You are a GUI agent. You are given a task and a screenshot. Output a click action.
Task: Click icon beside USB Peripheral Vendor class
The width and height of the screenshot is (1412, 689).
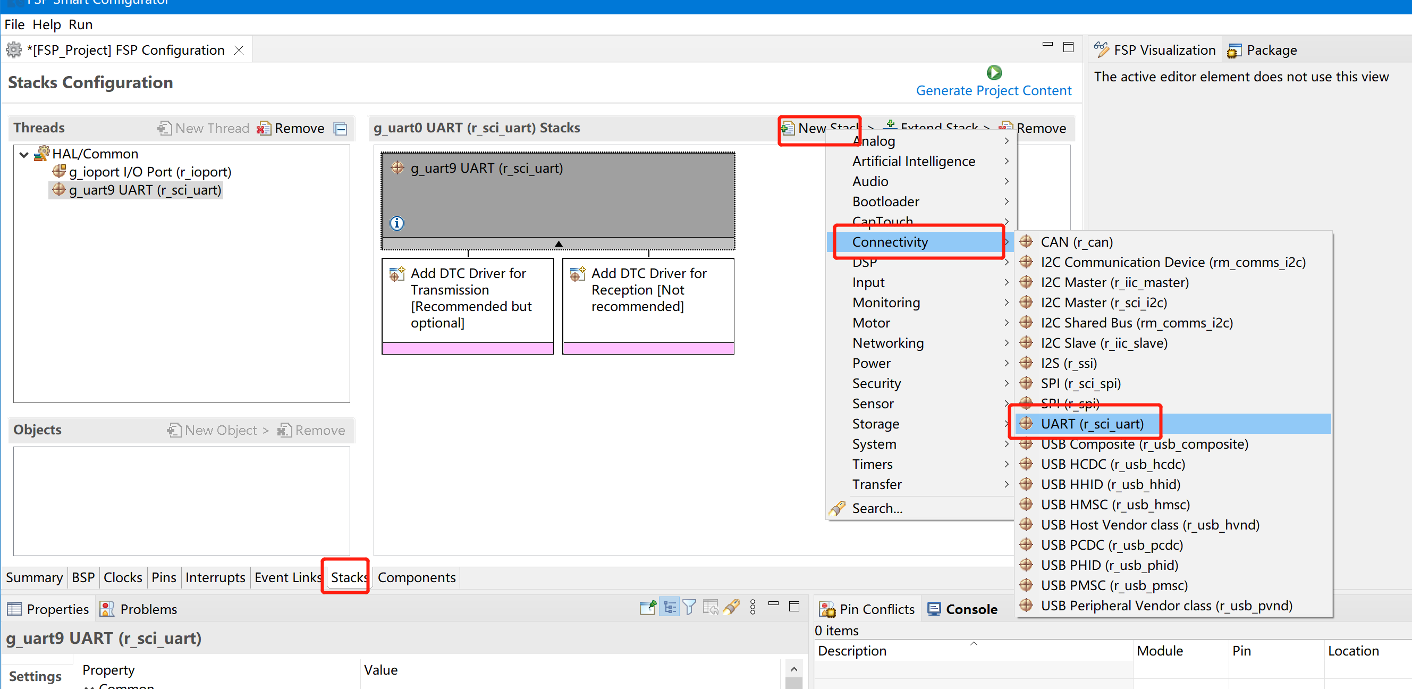pos(1026,606)
